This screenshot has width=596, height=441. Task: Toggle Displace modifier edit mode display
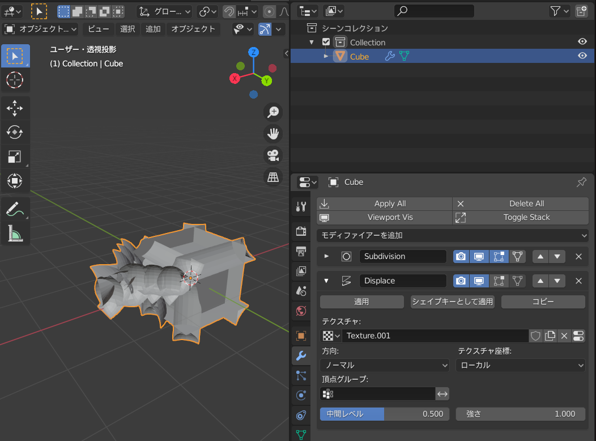point(499,281)
